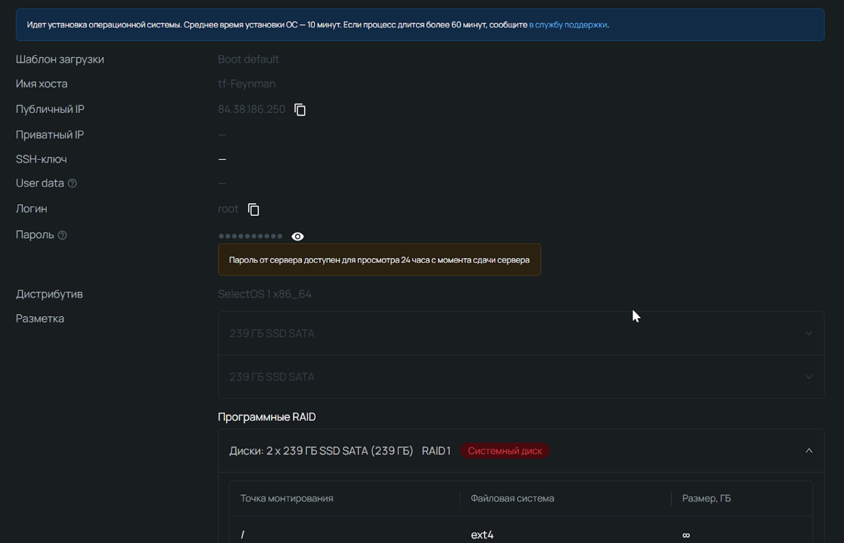Expand the first 239 ГБ SSD SATA chevron

(x=809, y=333)
